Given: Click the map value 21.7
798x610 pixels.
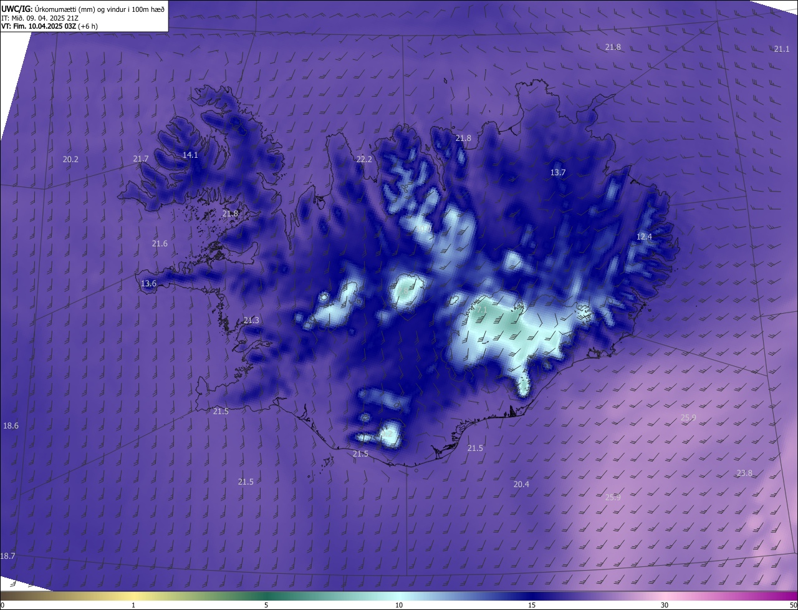Looking at the screenshot, I should pyautogui.click(x=141, y=159).
